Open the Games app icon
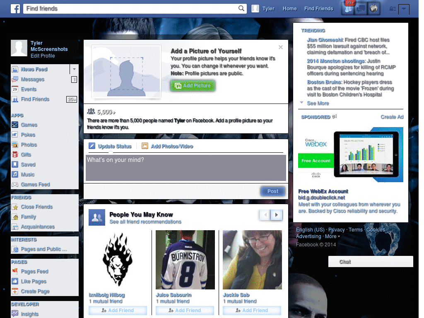This screenshot has height=318, width=424. pyautogui.click(x=15, y=125)
